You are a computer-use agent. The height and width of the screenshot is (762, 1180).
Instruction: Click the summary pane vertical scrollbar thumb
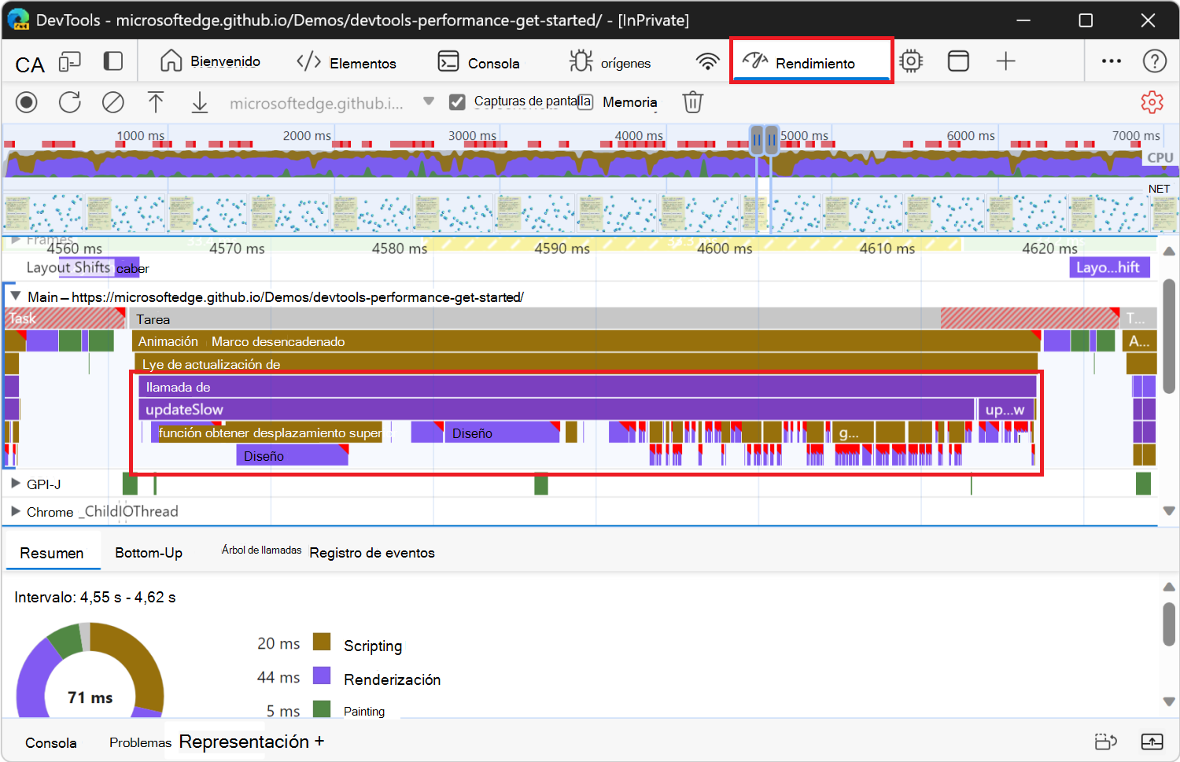[1169, 624]
